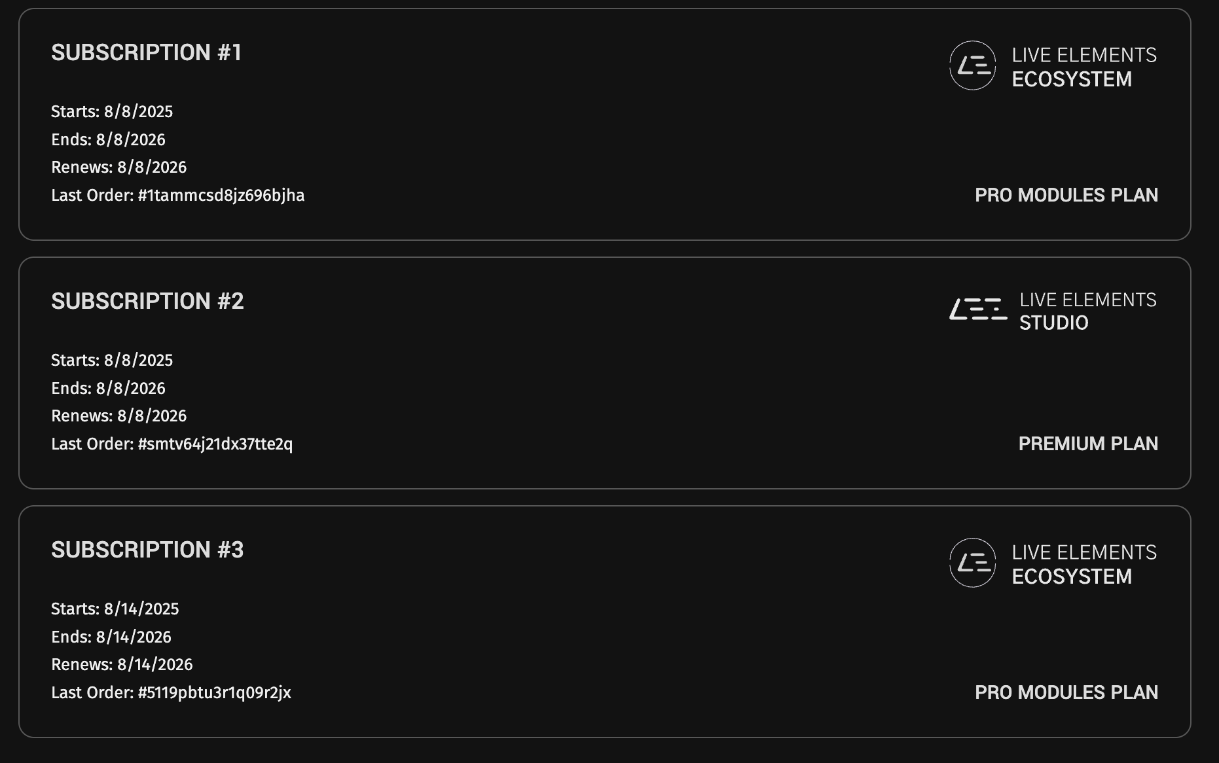1219x763 pixels.
Task: Click the Ecosystem text in Subscription #3
Action: coord(1072,577)
